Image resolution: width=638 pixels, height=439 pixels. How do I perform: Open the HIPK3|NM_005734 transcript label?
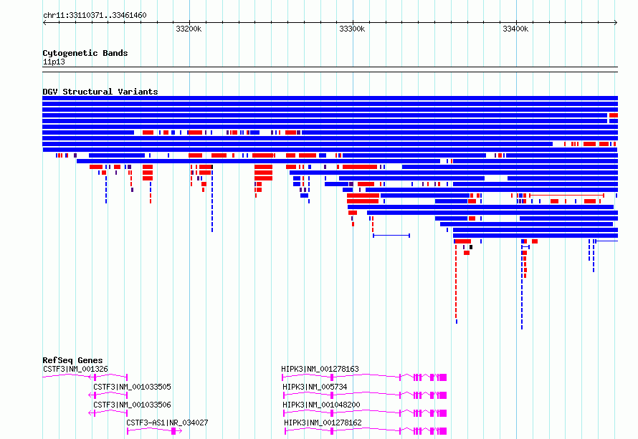coord(315,387)
